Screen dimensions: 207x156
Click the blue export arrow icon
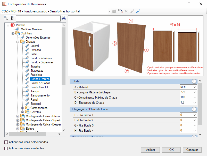138,11
